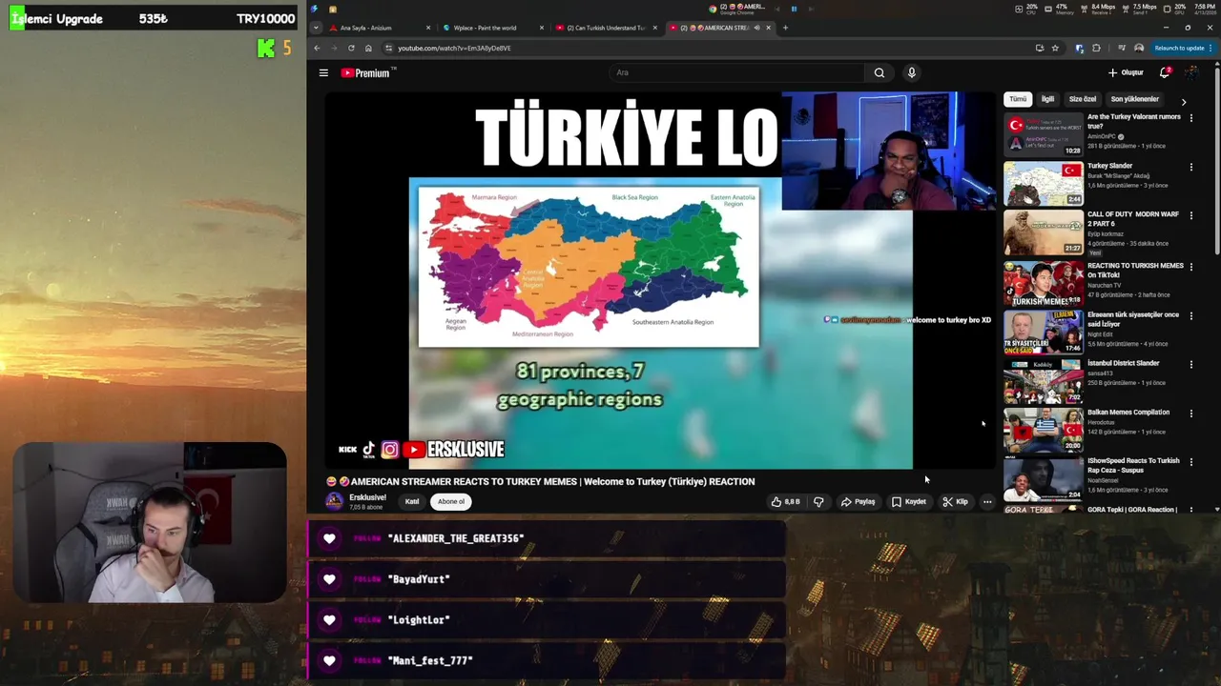Viewport: 1221px width, 686px height.
Task: Select the Tümü filter chip
Action: 1018,99
